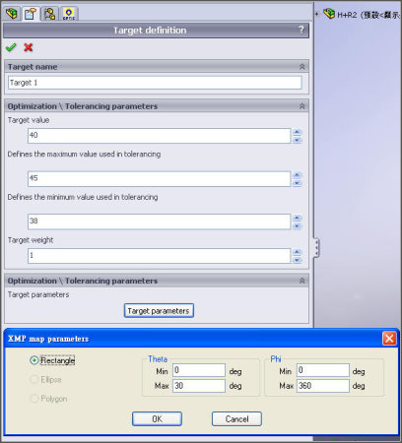Cancel target definition with red X
The height and width of the screenshot is (443, 402).
pyautogui.click(x=29, y=47)
